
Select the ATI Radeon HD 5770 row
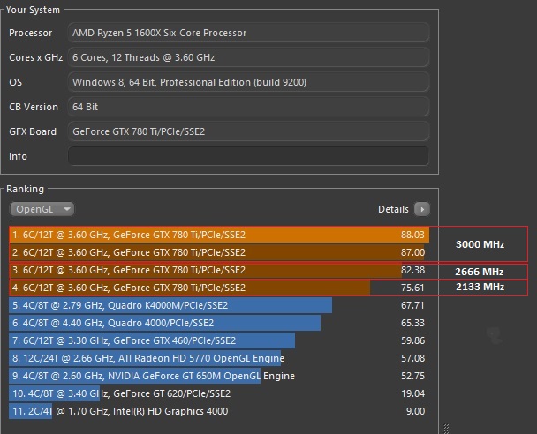219,358
